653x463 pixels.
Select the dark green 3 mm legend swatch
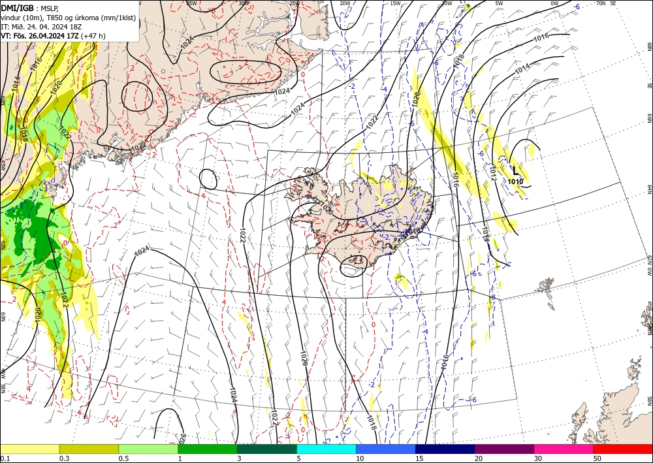[267, 449]
